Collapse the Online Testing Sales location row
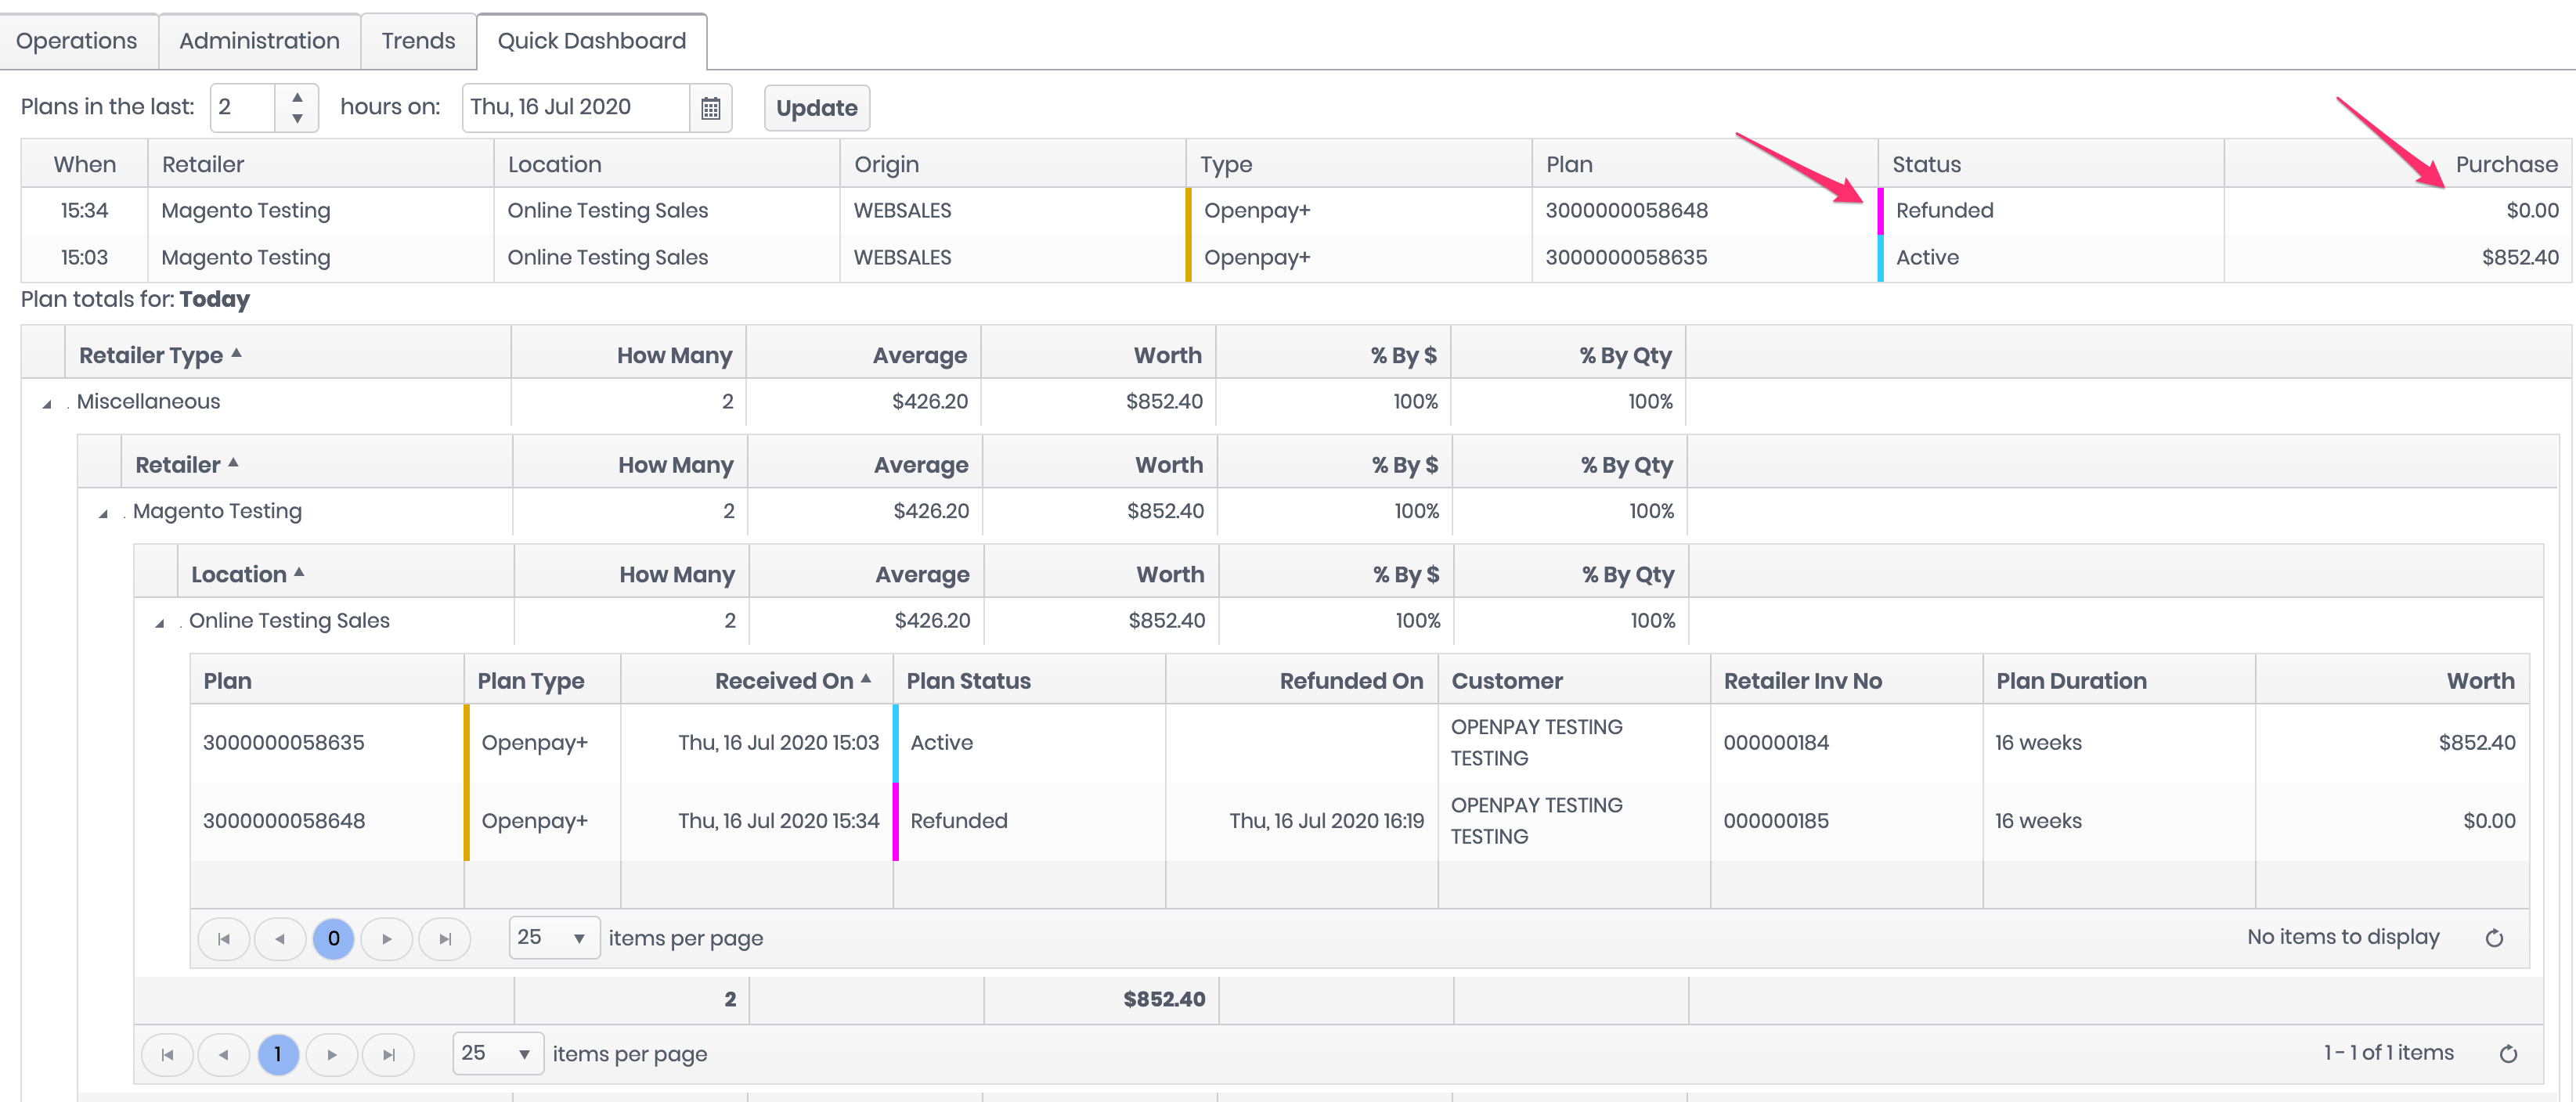The image size is (2576, 1102). [159, 624]
